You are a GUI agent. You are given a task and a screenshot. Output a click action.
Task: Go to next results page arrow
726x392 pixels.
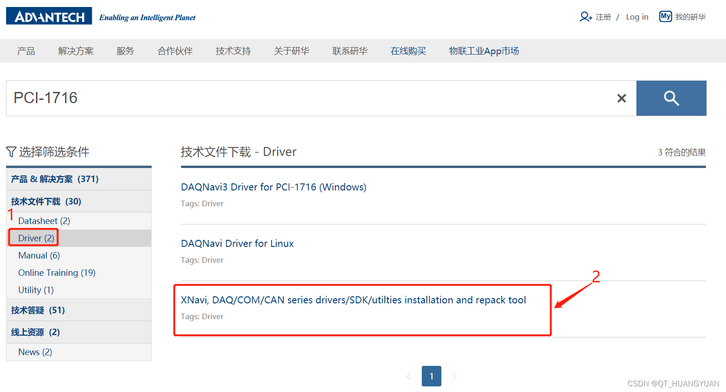tap(454, 376)
